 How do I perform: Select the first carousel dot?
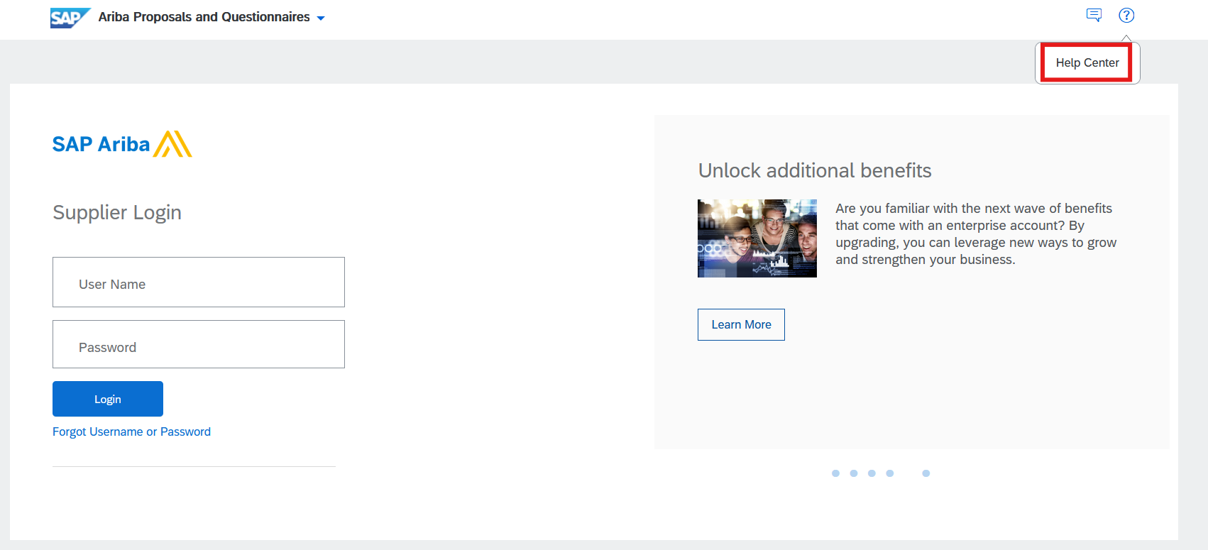835,473
